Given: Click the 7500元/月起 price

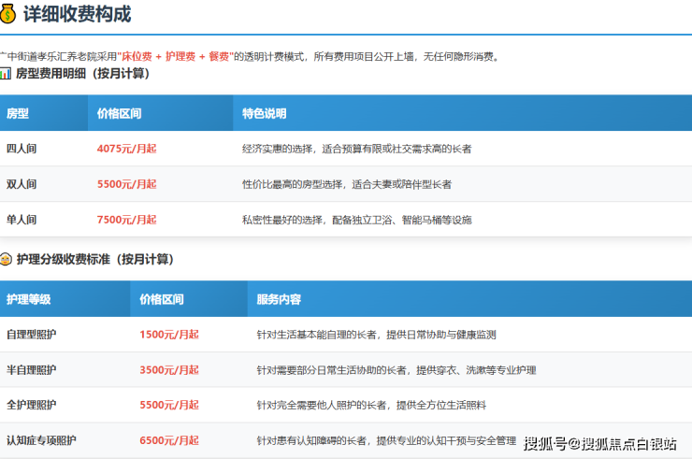Looking at the screenshot, I should point(126,220).
